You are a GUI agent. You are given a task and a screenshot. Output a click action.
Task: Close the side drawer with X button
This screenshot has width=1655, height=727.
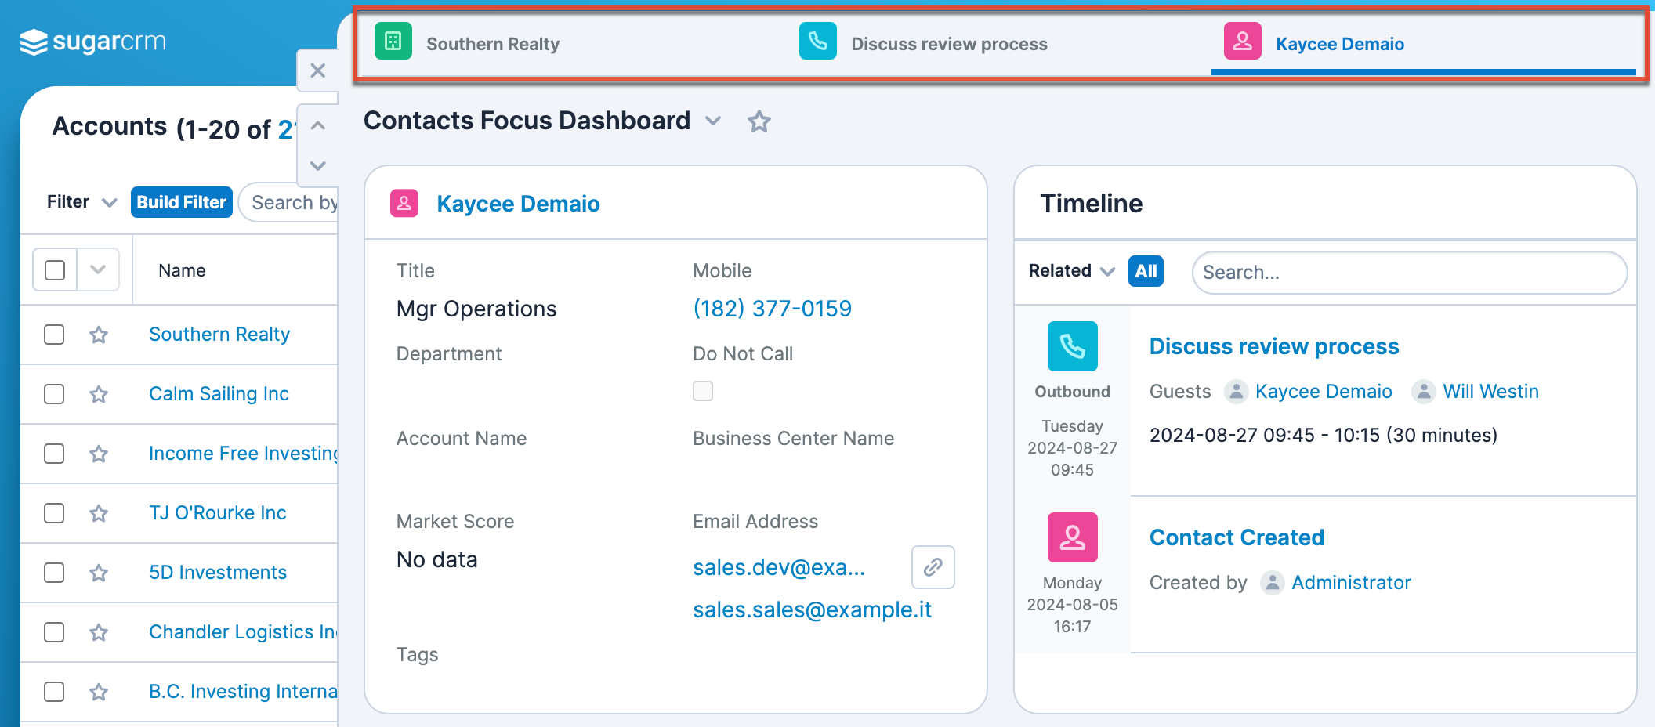[317, 71]
